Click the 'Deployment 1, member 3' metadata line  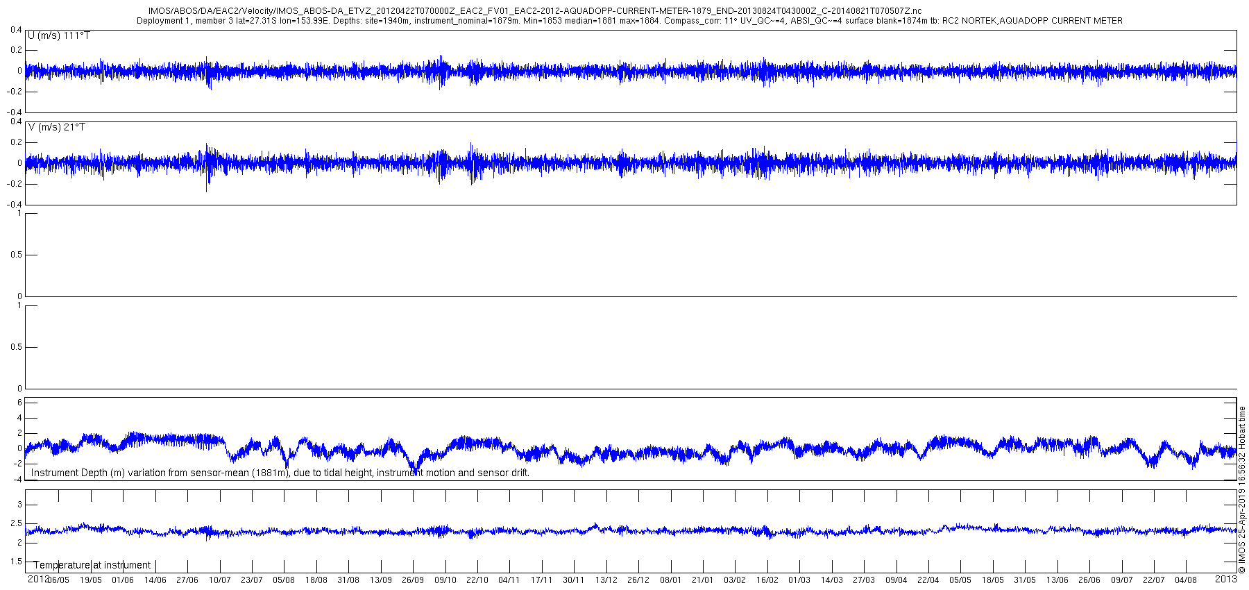(629, 21)
